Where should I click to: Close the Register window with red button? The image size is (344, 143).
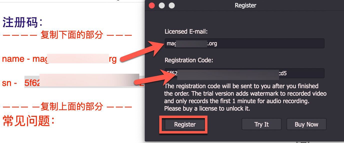click(x=152, y=5)
